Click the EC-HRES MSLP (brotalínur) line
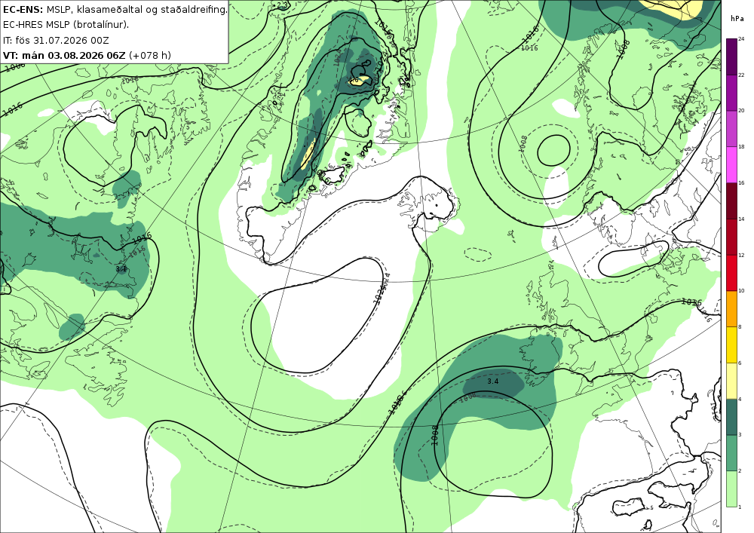 pyautogui.click(x=66, y=25)
